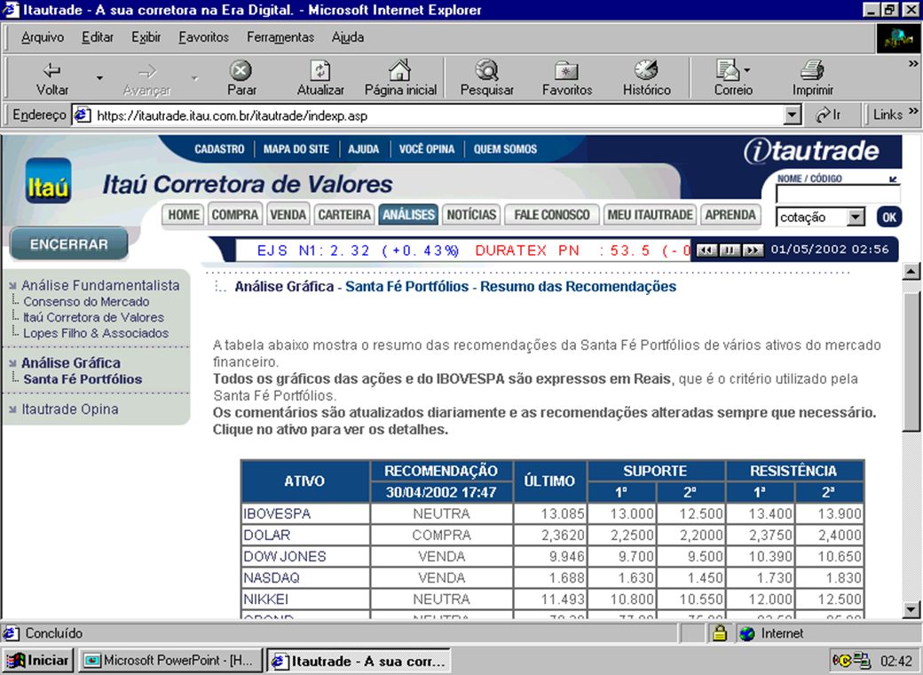Screen dimensions: 923x675
Task: Click the page scrollbar down arrow
Action: point(911,609)
